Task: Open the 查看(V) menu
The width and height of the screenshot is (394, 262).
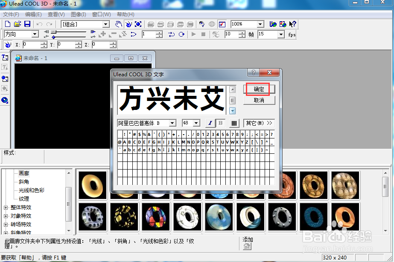Action: click(x=56, y=14)
